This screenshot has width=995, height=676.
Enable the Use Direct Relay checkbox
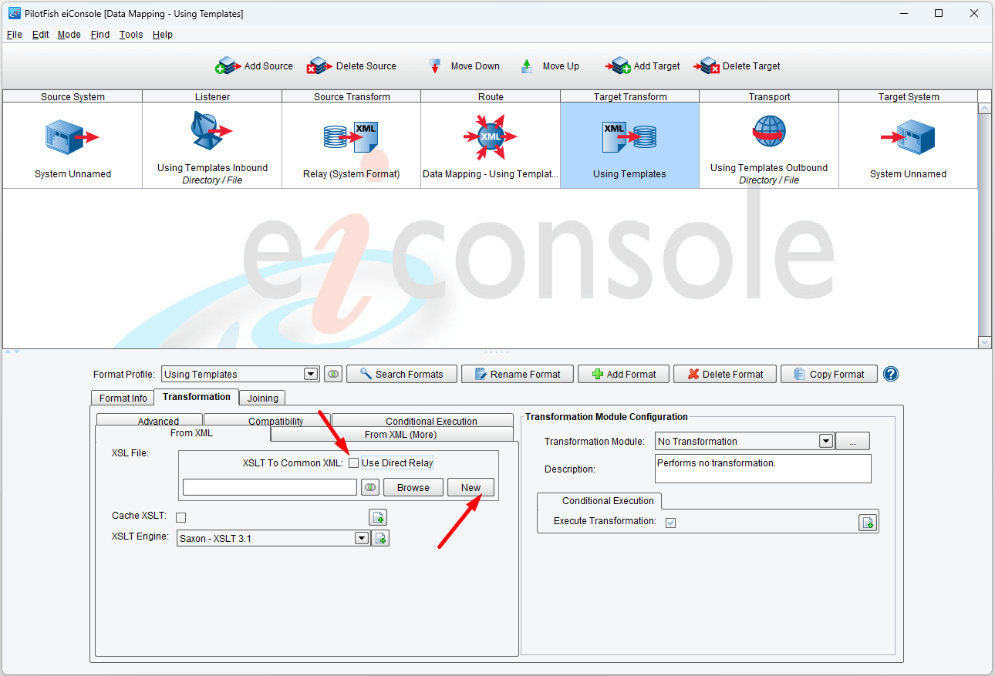[353, 462]
